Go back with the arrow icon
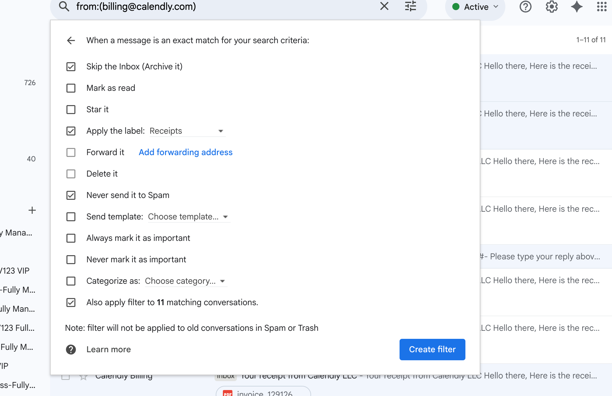 point(71,40)
